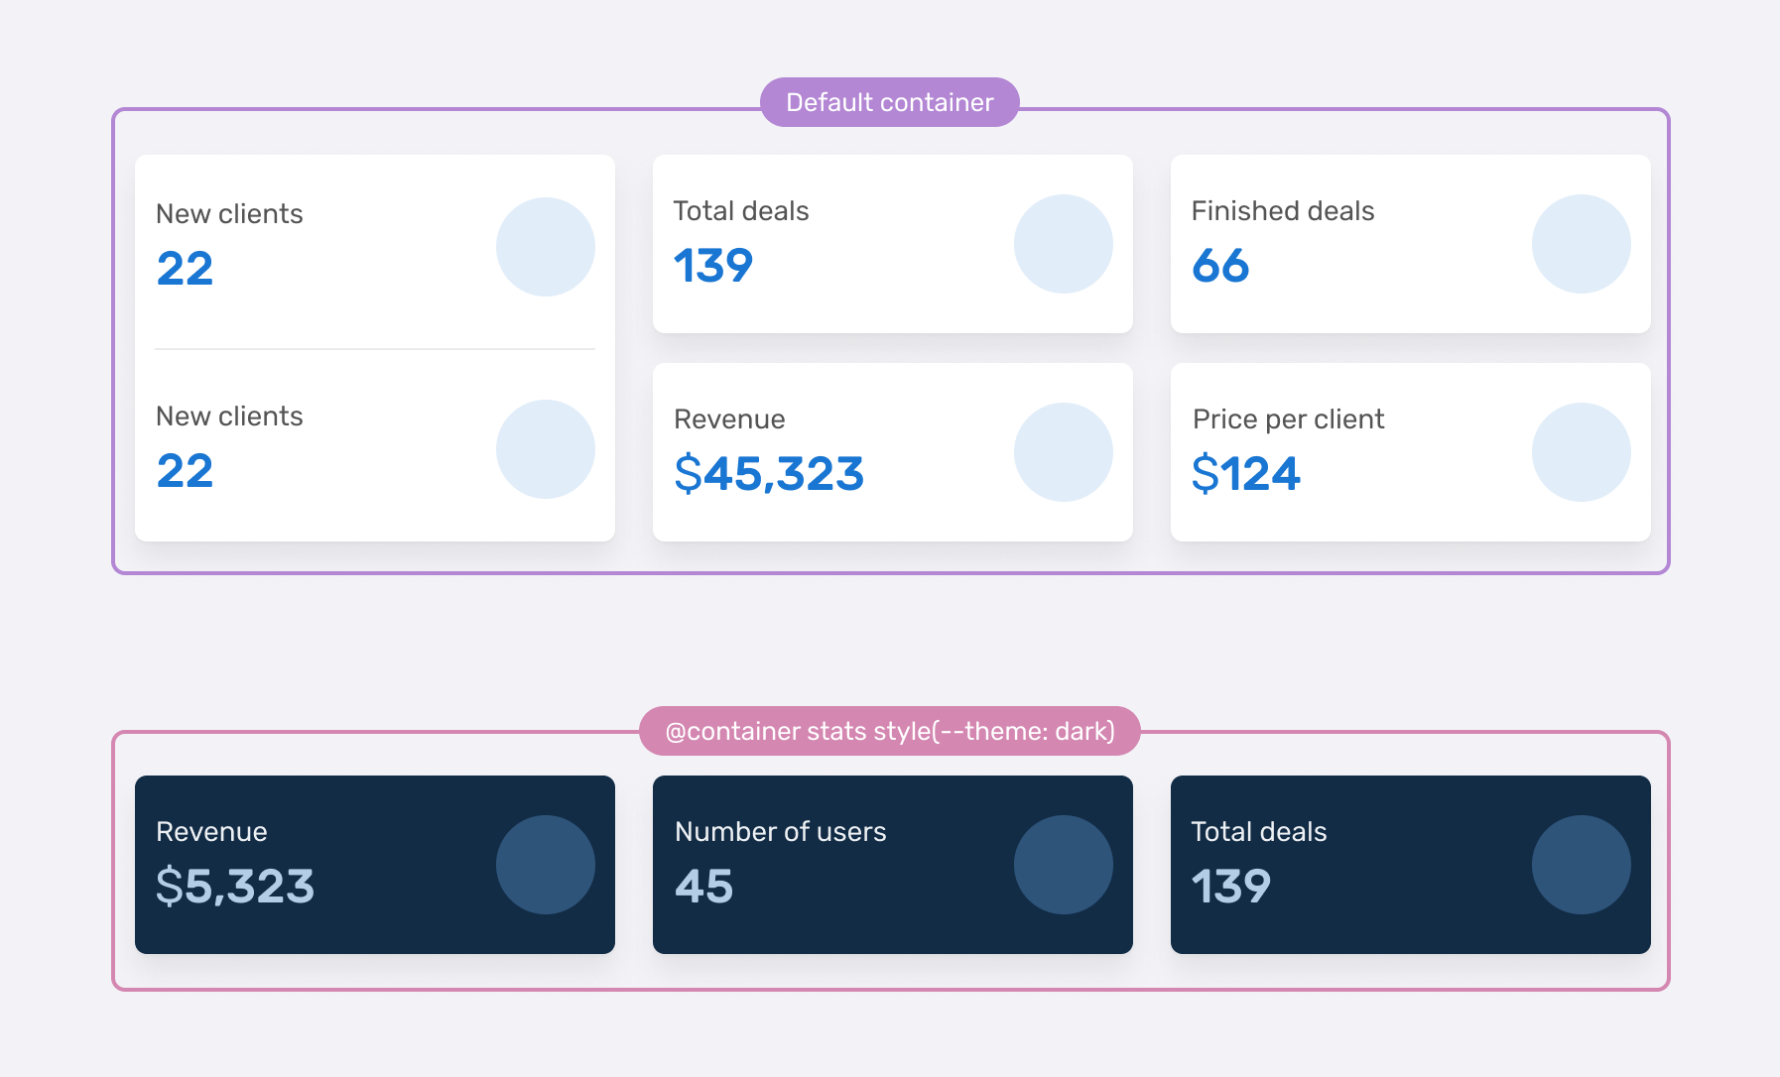1780x1077 pixels.
Task: Click the @container stats style(--theme: dark) badge
Action: (x=889, y=731)
